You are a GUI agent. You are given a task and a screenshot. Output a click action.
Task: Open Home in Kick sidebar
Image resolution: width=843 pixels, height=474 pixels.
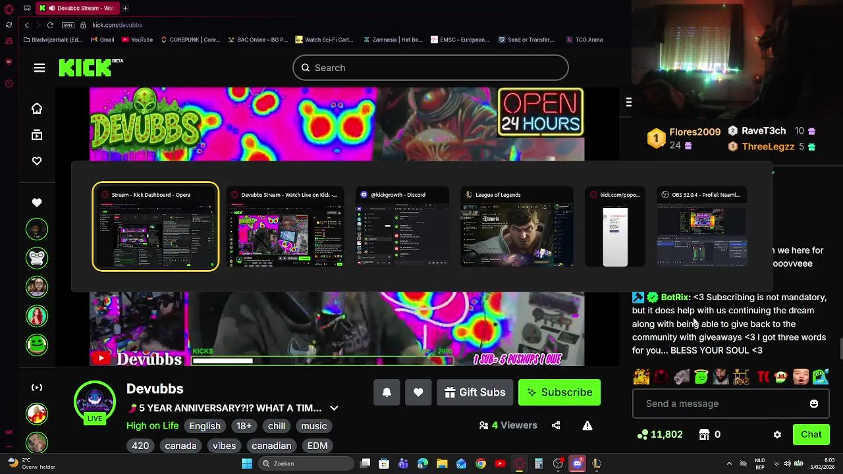click(x=37, y=109)
